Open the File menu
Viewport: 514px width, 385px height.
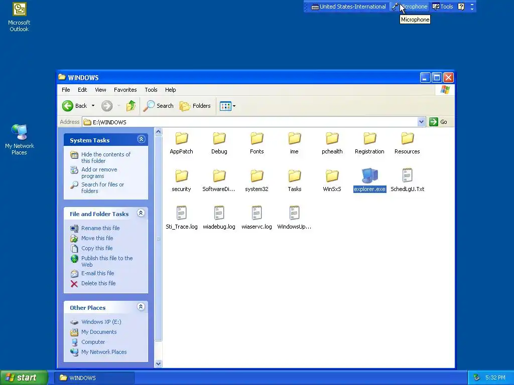[66, 90]
